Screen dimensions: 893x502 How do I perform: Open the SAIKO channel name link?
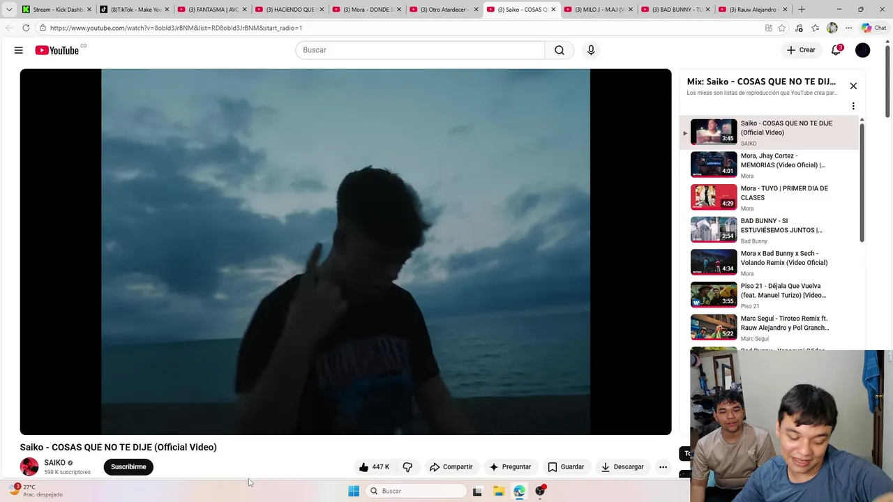pos(54,463)
